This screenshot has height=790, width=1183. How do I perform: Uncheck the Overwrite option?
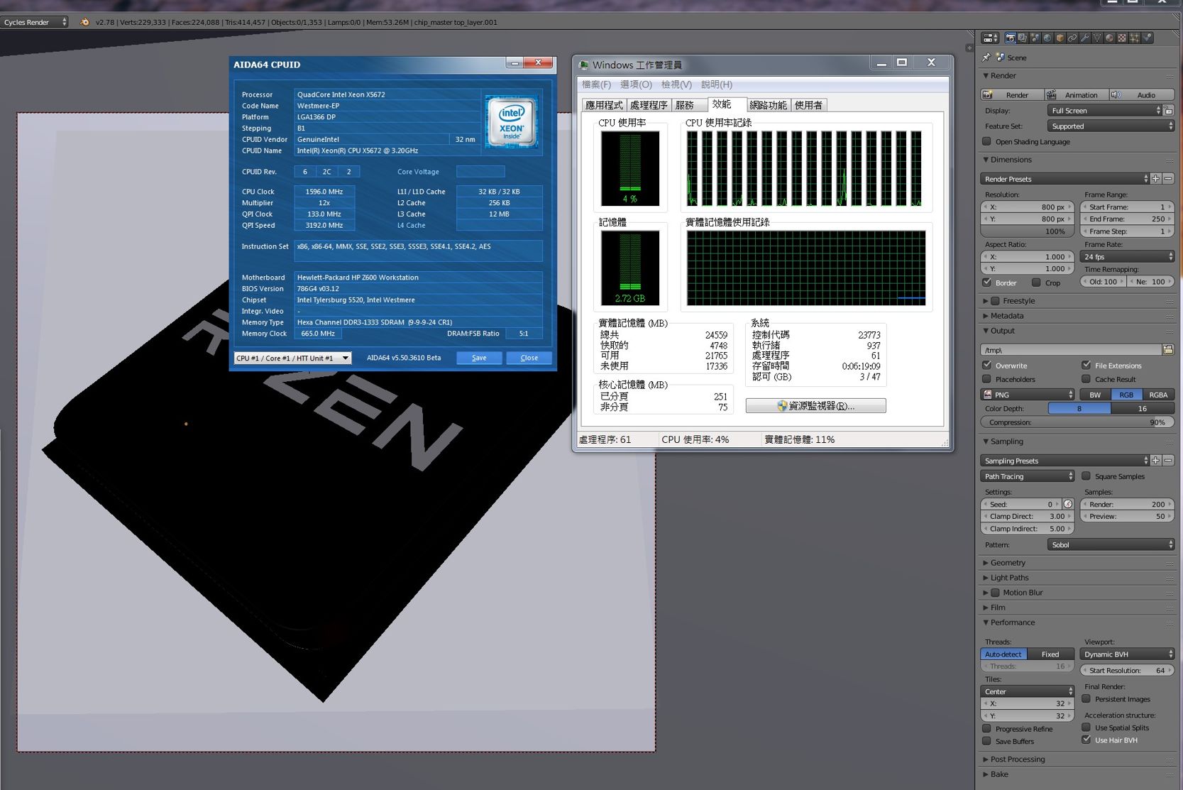coord(986,366)
